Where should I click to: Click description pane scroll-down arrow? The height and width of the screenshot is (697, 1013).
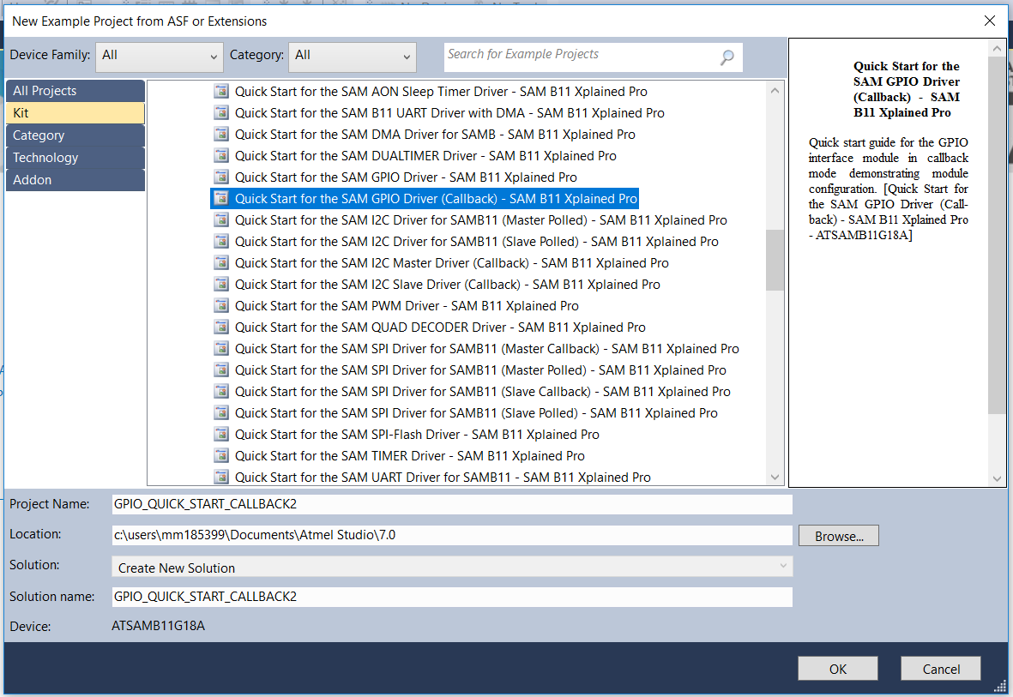[x=996, y=478]
